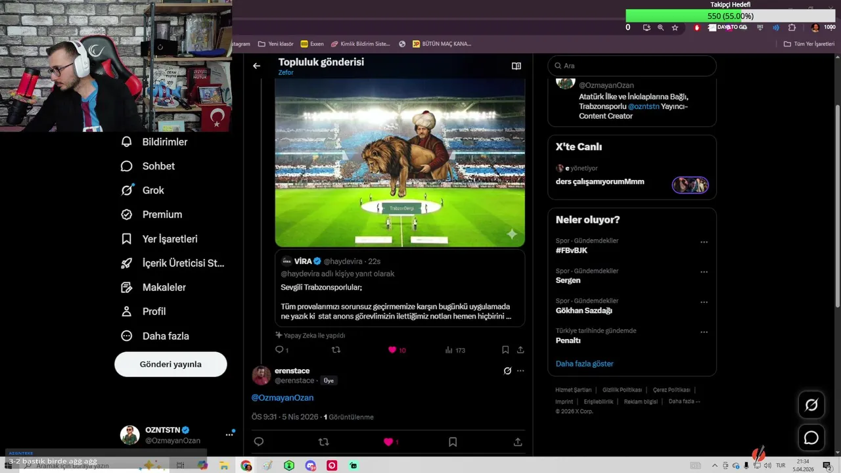This screenshot has width=841, height=473.
Task: Reply to erenstace's post
Action: pyautogui.click(x=259, y=442)
